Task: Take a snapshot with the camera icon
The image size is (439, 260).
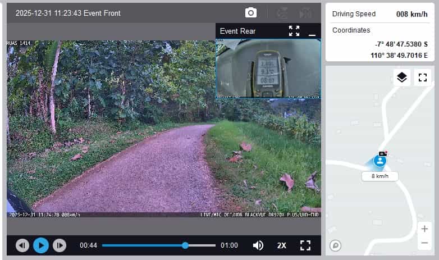Action: pos(251,13)
